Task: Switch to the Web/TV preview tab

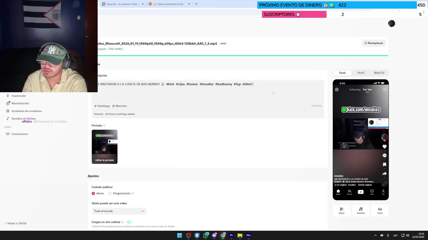Action: (x=379, y=73)
